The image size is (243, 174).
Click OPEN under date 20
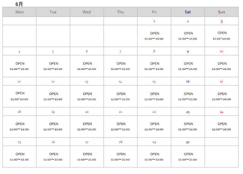click(x=87, y=124)
